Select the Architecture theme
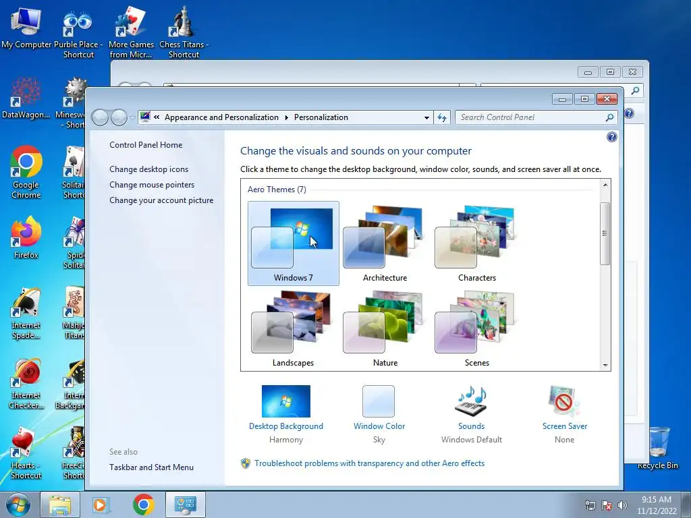The image size is (691, 518). pos(385,243)
